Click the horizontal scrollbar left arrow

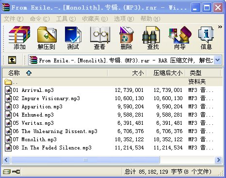6,160
